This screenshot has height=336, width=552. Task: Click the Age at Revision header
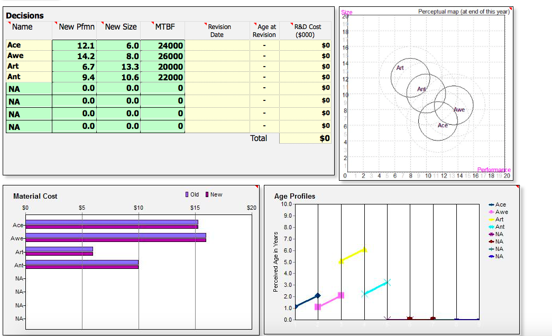[264, 31]
